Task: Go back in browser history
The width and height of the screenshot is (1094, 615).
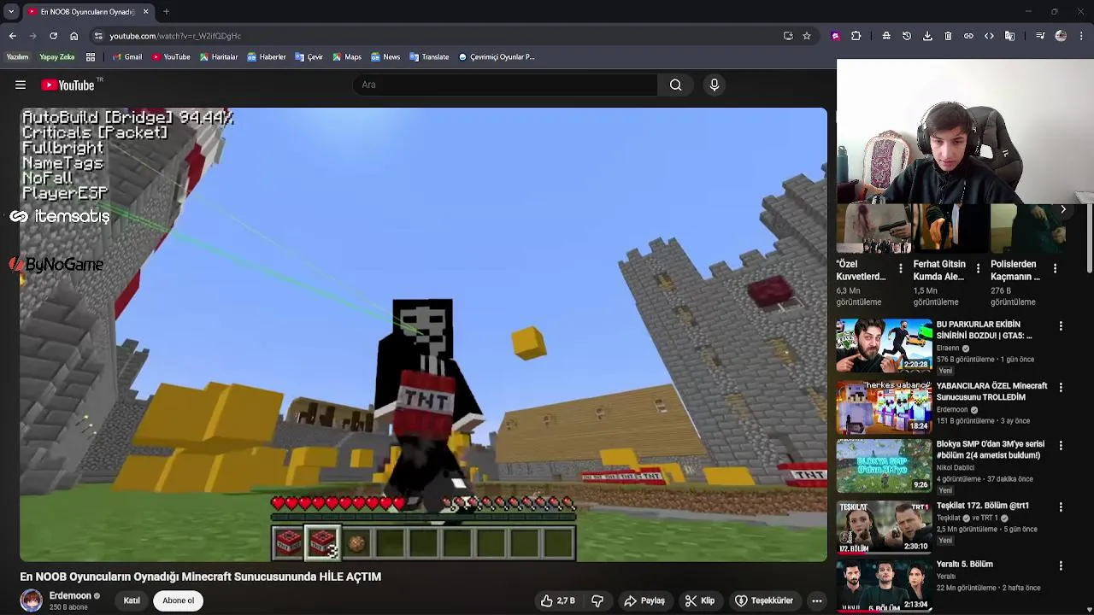Action: pyautogui.click(x=13, y=36)
